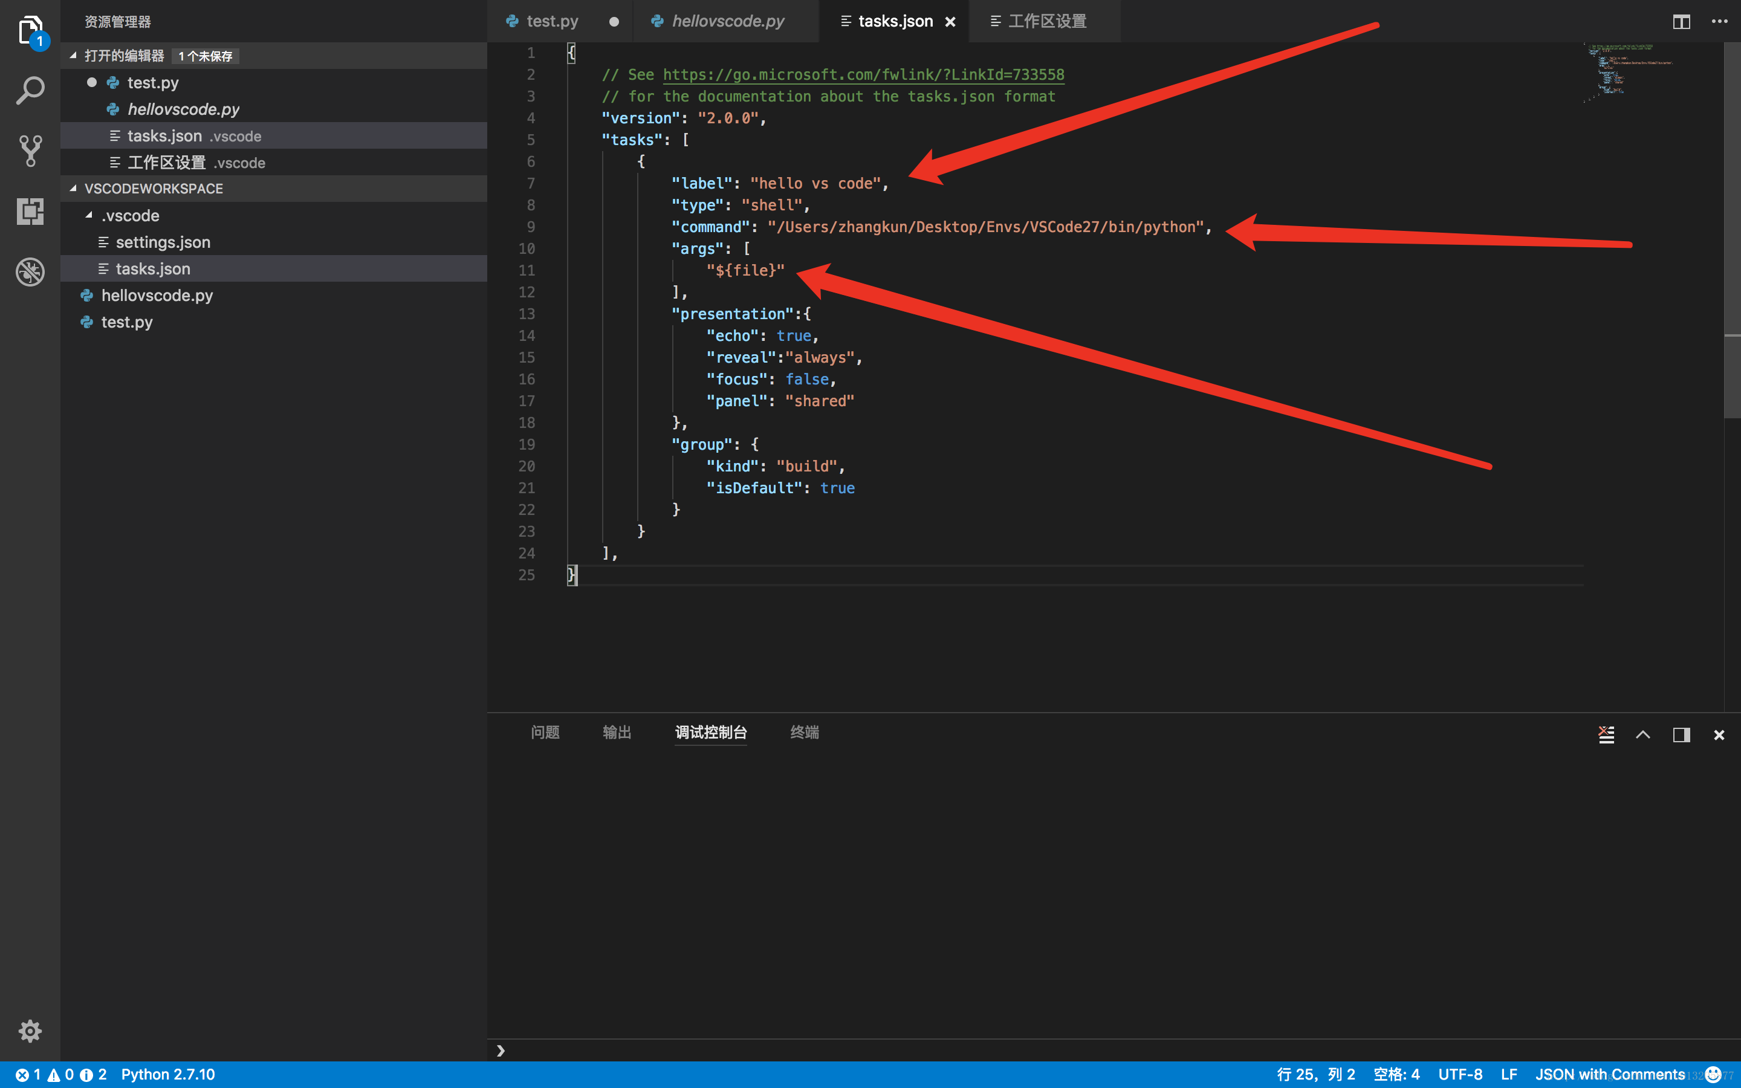The width and height of the screenshot is (1741, 1088).
Task: Click the feedback smiley icon
Action: 1713,1074
